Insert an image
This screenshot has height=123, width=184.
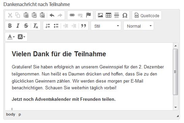[x=100, y=15]
